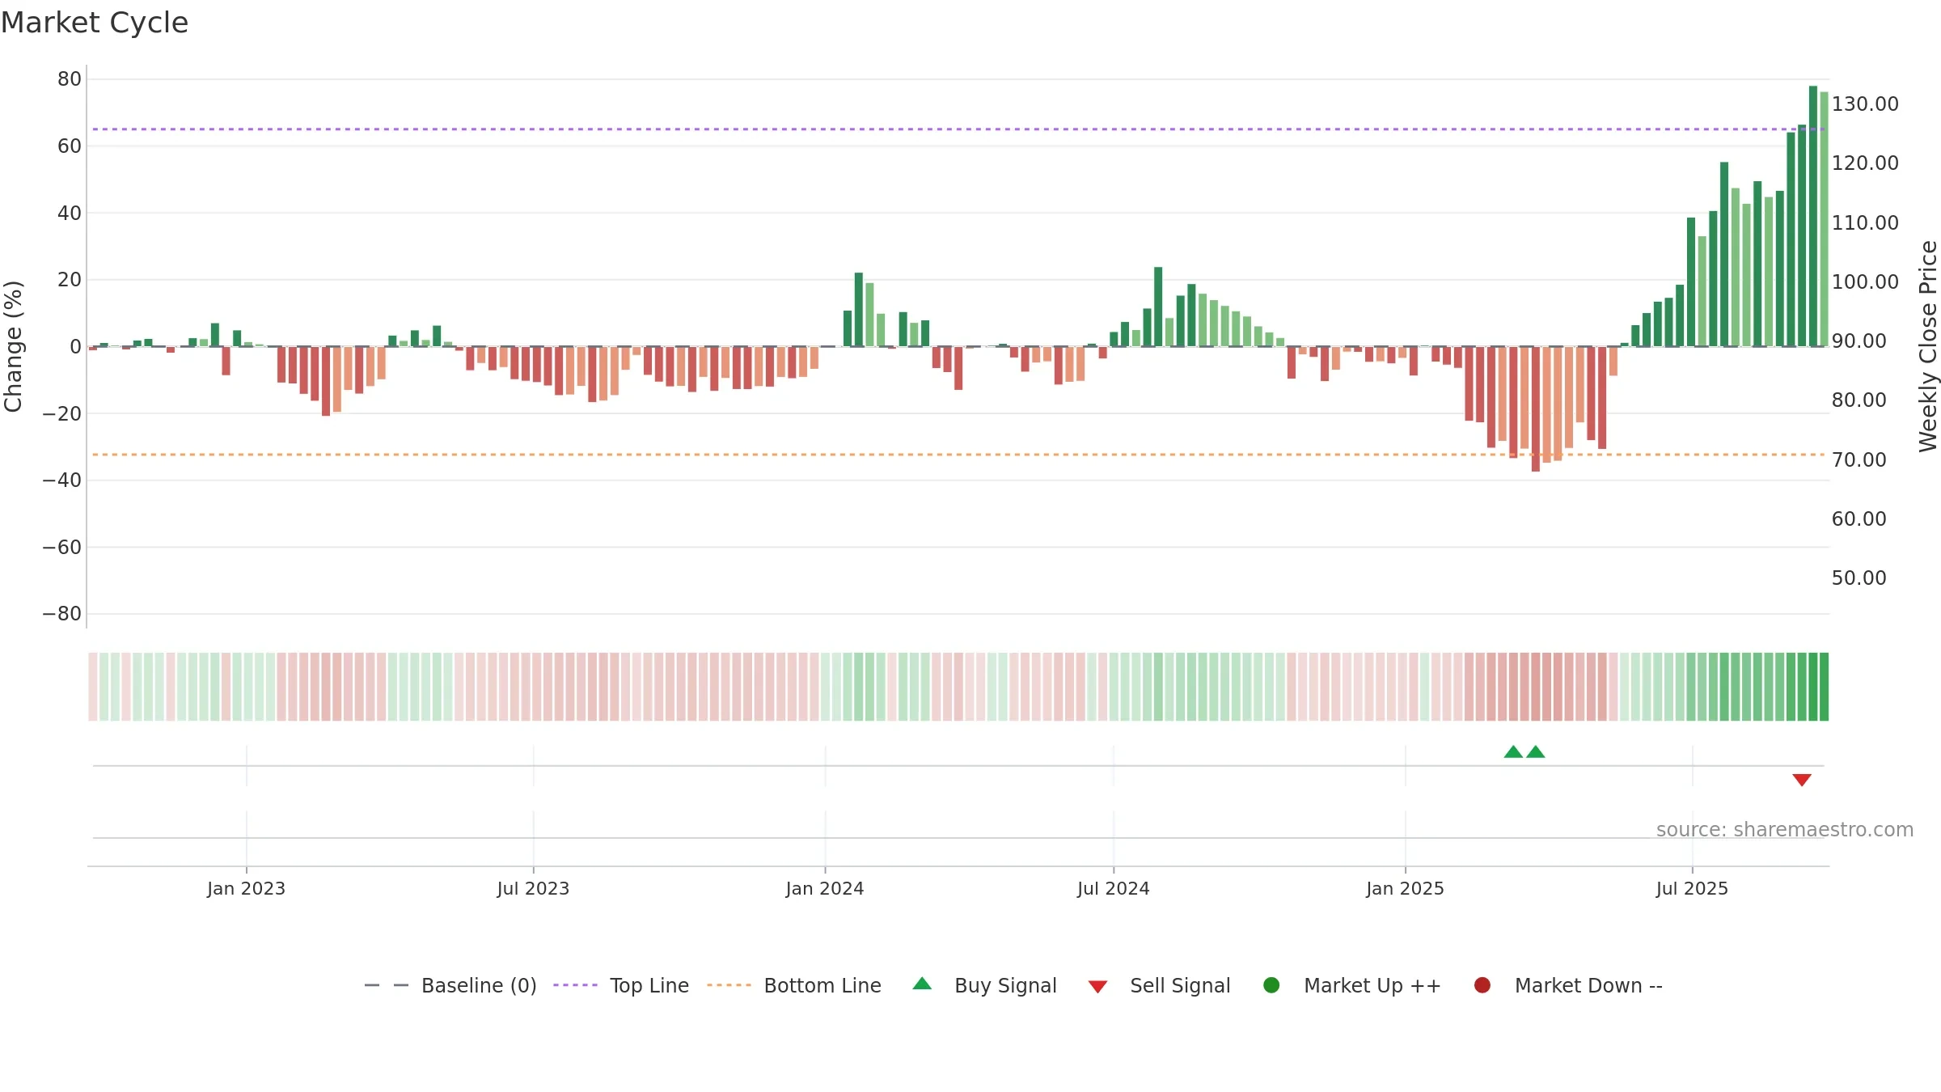Click the Weekly Close Price axis title
Image resolution: width=1941 pixels, height=1092 pixels.
1928,346
